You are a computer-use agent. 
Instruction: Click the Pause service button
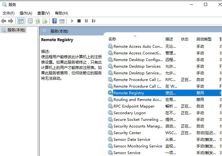pyautogui.click(x=86, y=21)
